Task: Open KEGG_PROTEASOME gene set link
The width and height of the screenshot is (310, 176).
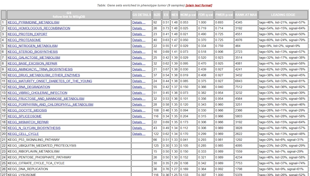Action: point(24,40)
